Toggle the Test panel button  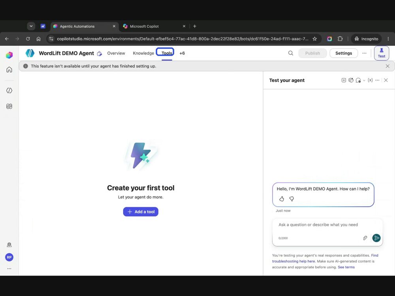click(x=382, y=53)
